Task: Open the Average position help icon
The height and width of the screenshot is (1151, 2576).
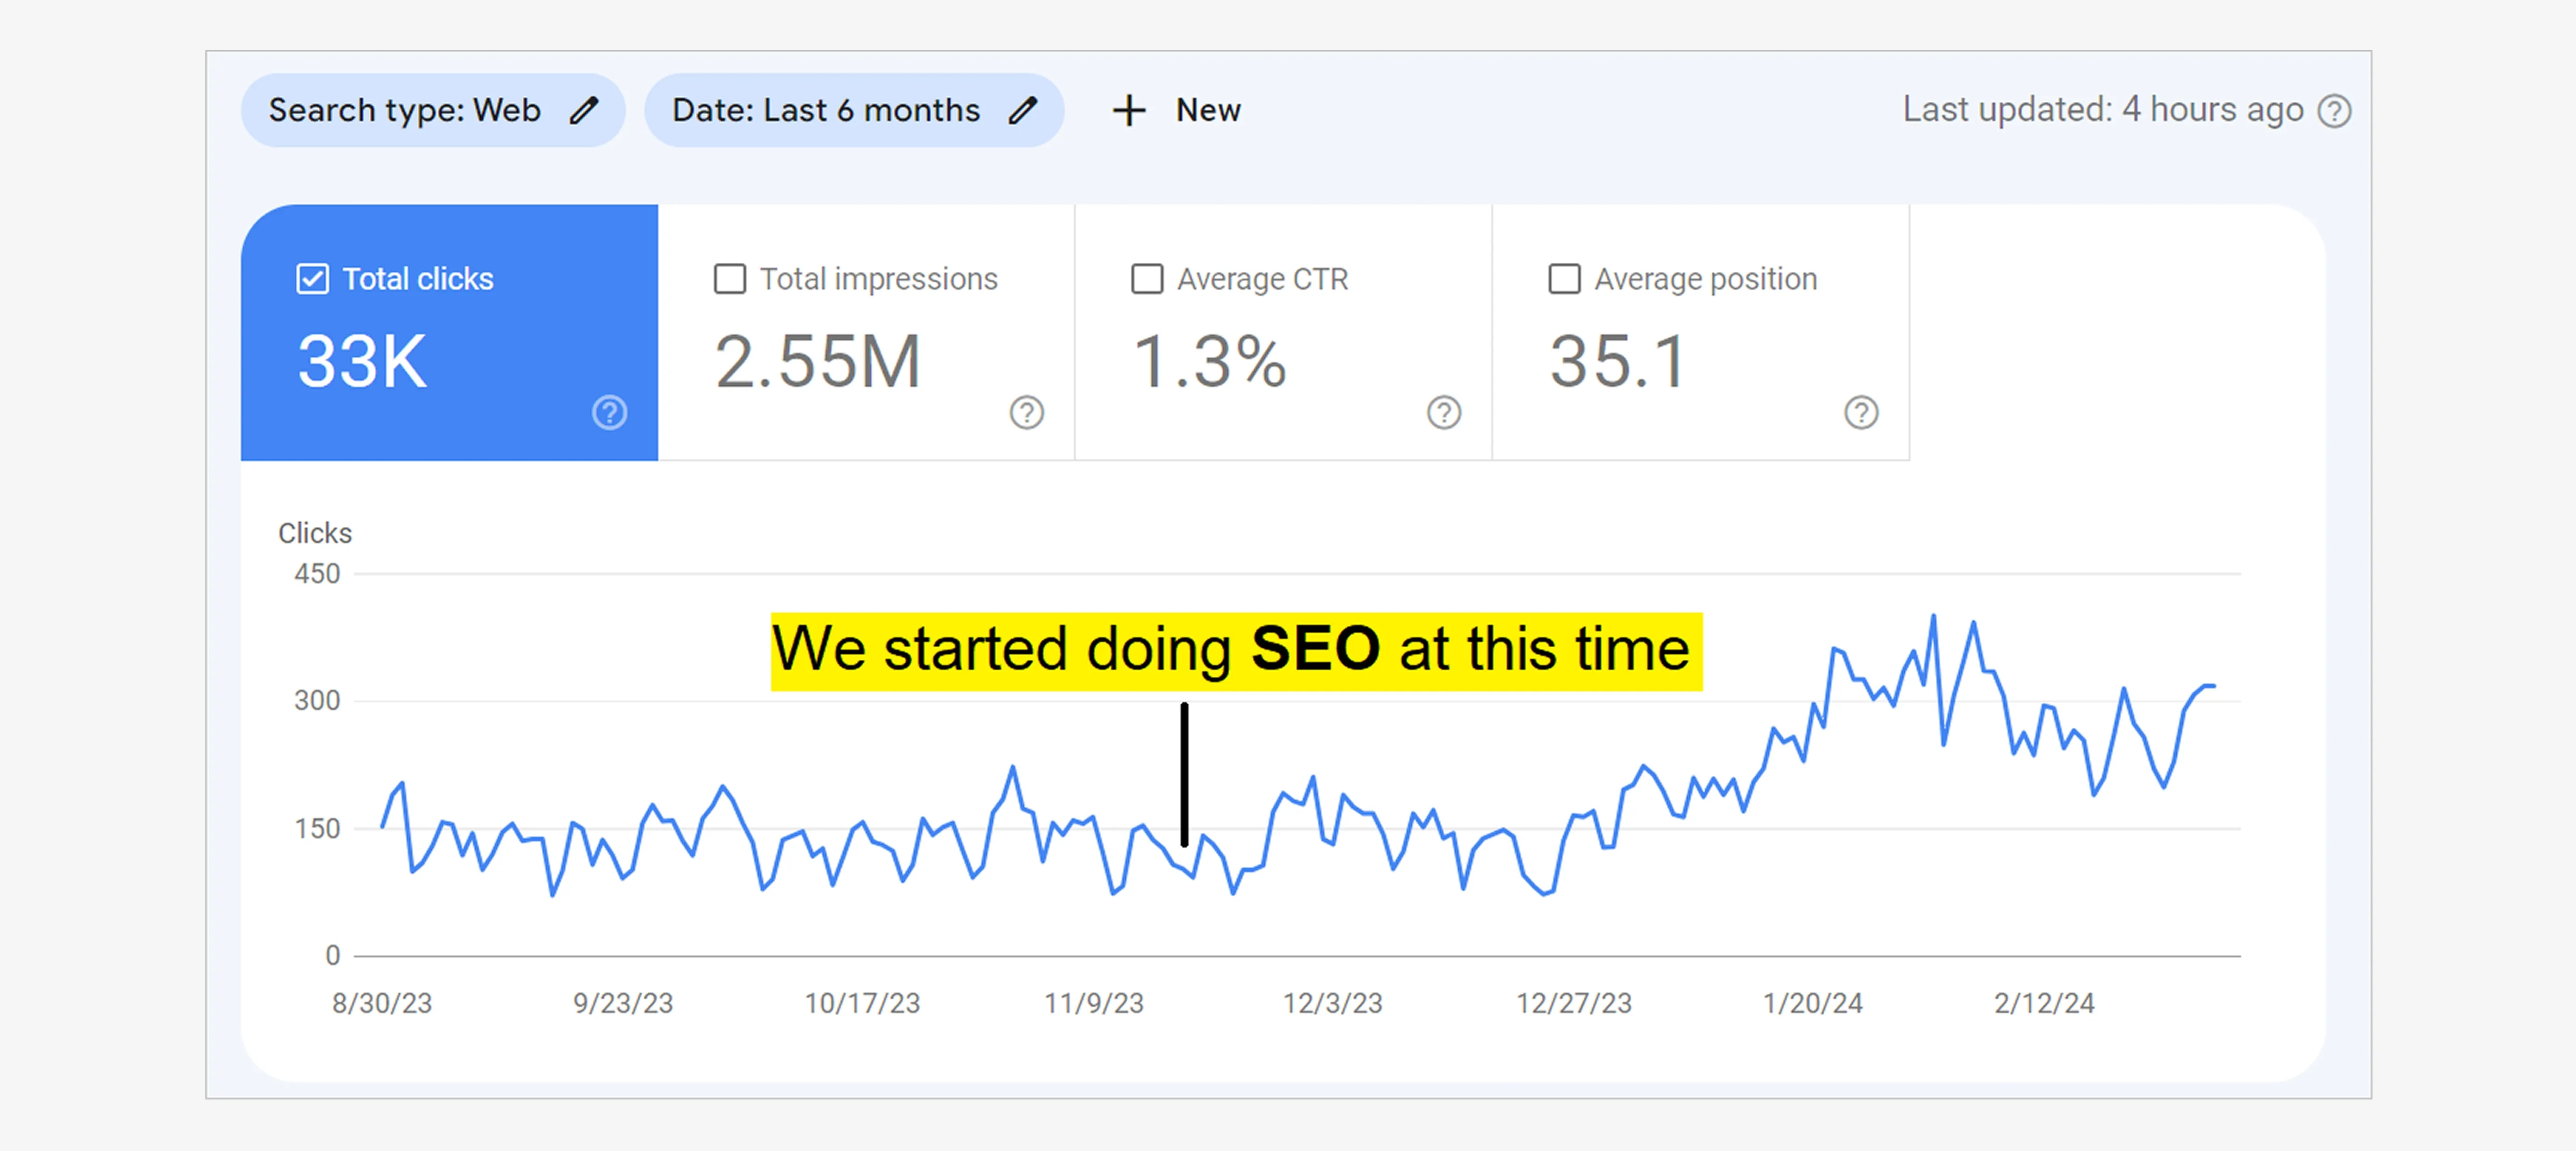Action: [x=1860, y=412]
